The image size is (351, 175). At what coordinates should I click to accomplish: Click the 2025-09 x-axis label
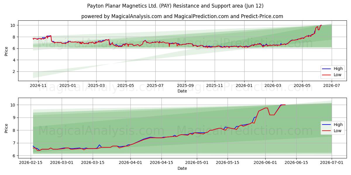185,86
